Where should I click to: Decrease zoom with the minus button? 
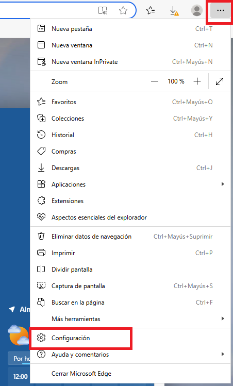(x=155, y=81)
